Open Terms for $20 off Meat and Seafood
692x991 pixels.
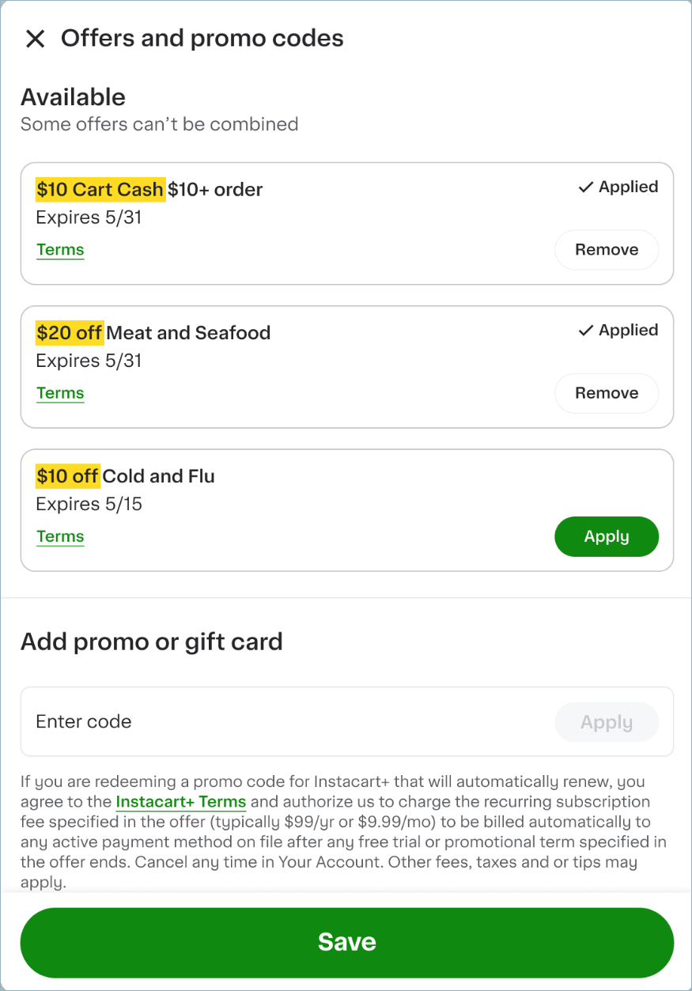pyautogui.click(x=60, y=392)
